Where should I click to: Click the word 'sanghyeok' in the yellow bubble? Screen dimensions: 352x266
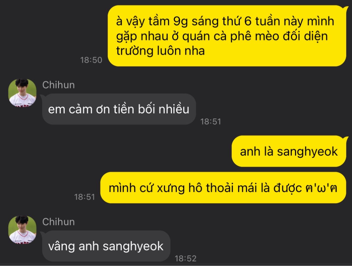point(308,152)
